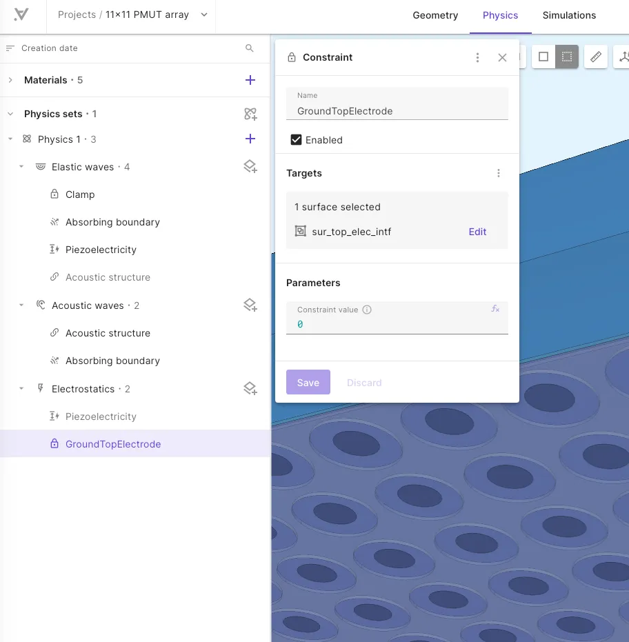The image size is (629, 642).
Task: Add interaction to Elastic waves
Action: click(250, 167)
